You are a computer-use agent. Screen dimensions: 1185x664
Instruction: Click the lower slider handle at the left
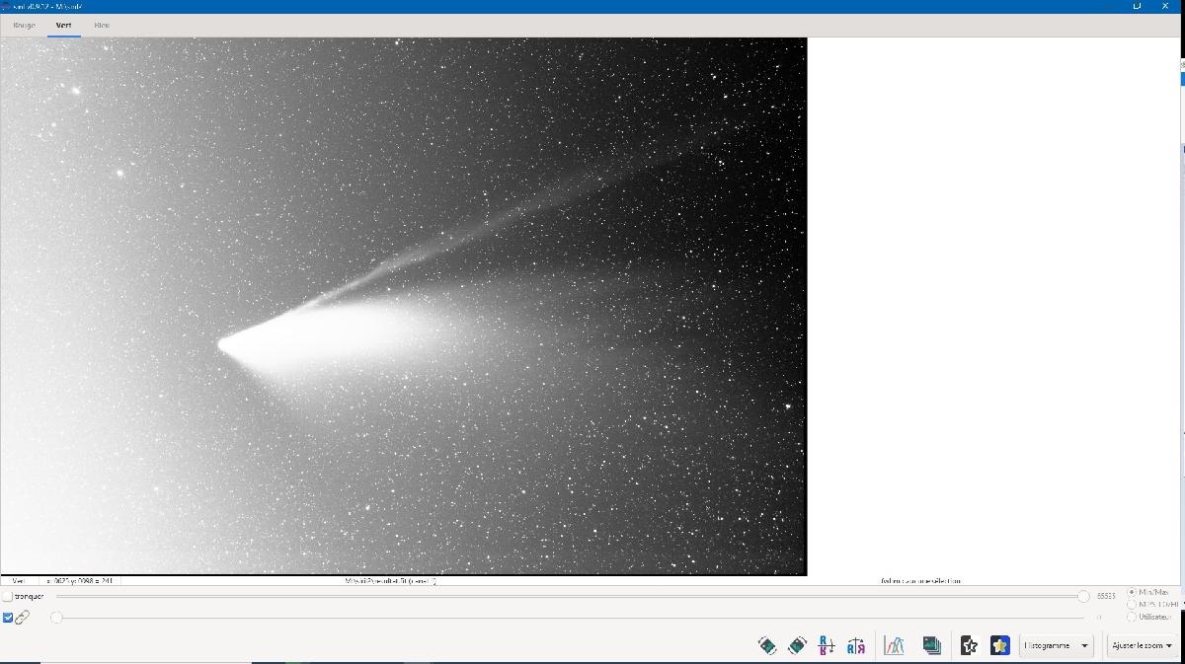56,618
